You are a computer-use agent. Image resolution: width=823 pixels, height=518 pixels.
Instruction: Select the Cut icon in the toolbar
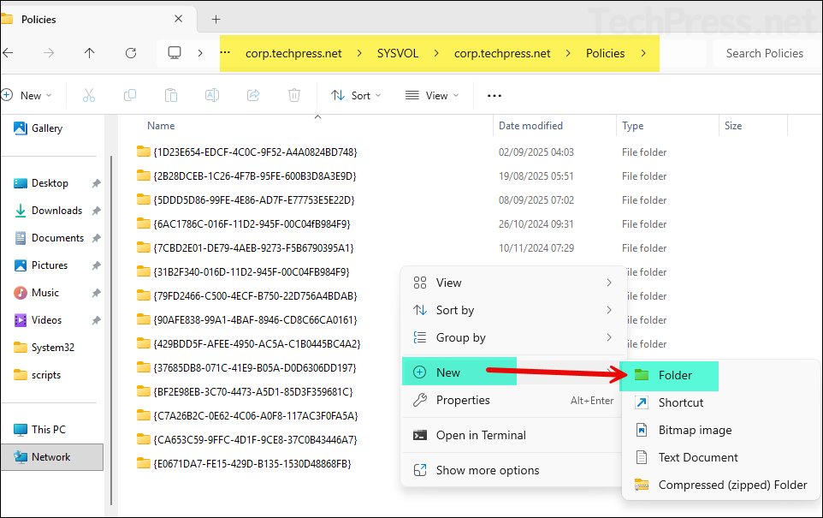click(88, 95)
